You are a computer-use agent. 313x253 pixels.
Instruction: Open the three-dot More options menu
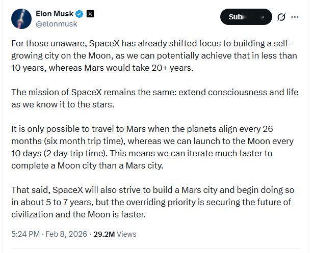[295, 17]
